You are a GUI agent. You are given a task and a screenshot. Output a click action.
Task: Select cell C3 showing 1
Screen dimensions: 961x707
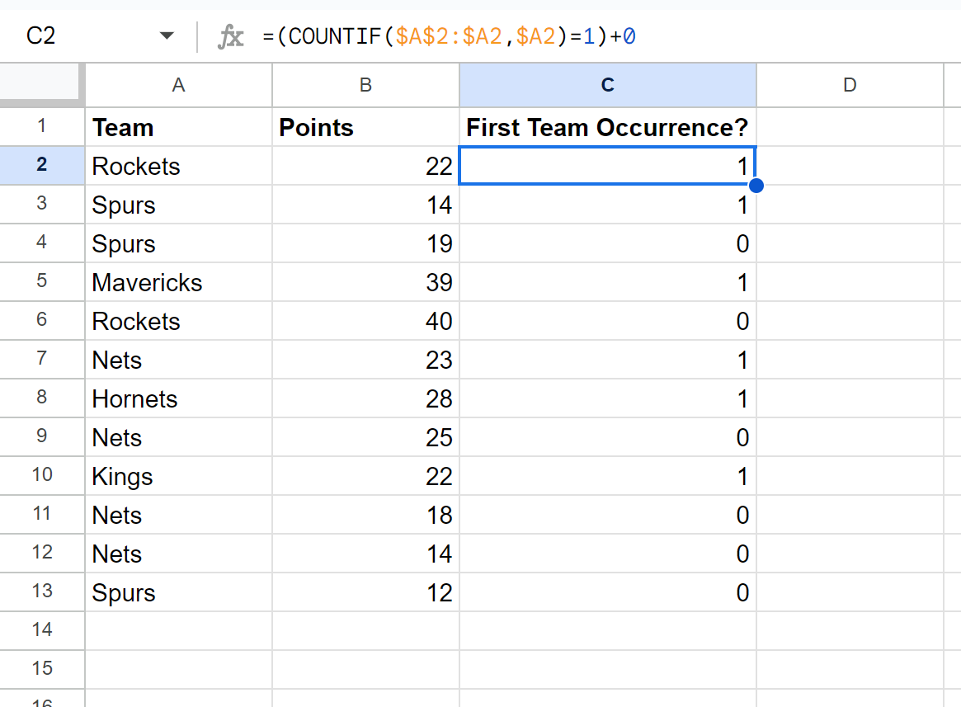(607, 205)
